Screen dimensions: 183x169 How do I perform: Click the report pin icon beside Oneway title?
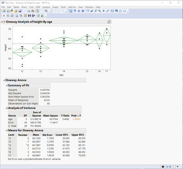tap(109, 22)
